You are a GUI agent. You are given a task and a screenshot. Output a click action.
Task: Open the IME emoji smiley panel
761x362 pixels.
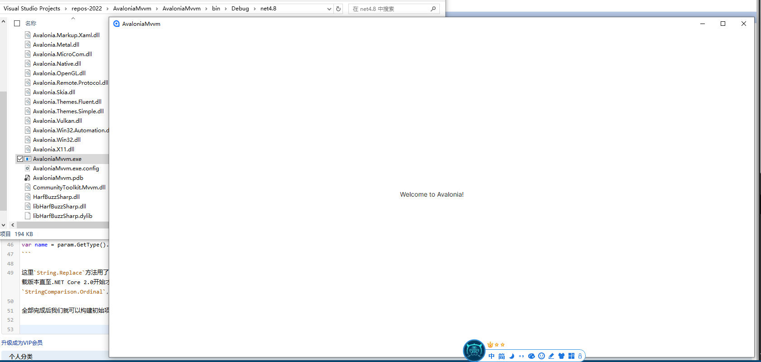click(541, 356)
